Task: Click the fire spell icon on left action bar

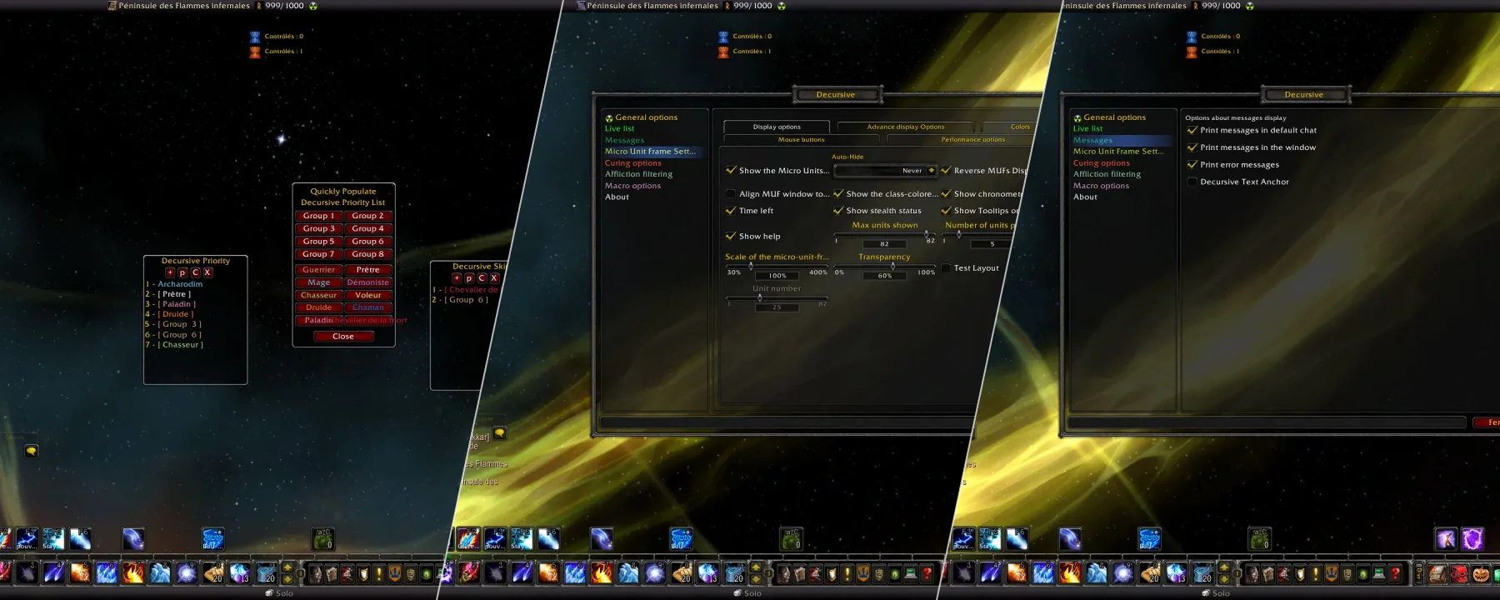Action: tap(132, 572)
